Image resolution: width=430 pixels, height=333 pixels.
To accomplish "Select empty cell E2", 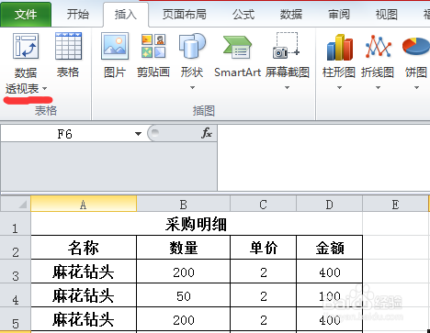I will 396,248.
